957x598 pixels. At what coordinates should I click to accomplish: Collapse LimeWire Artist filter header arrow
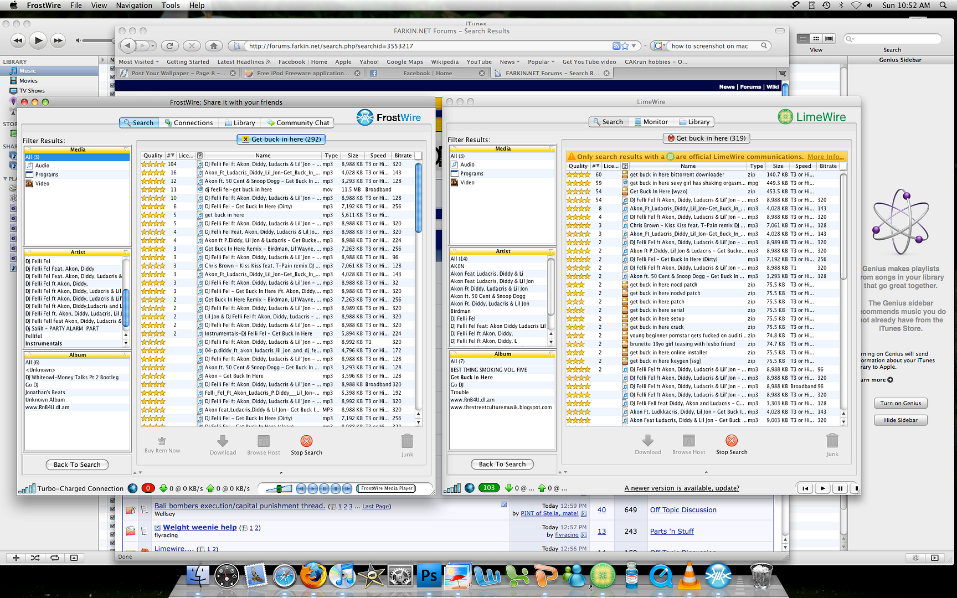(552, 251)
